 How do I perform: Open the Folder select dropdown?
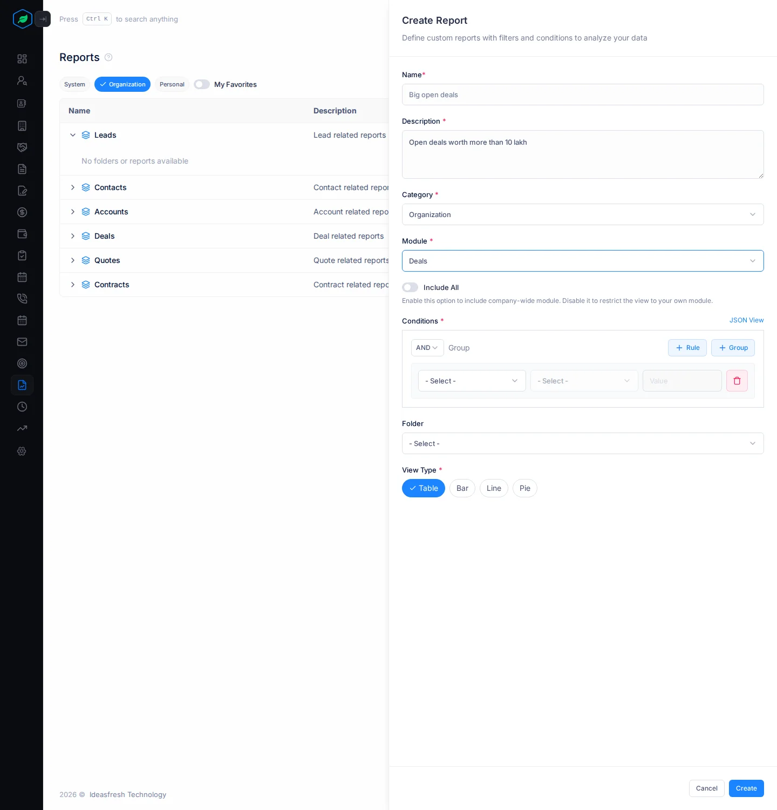583,443
